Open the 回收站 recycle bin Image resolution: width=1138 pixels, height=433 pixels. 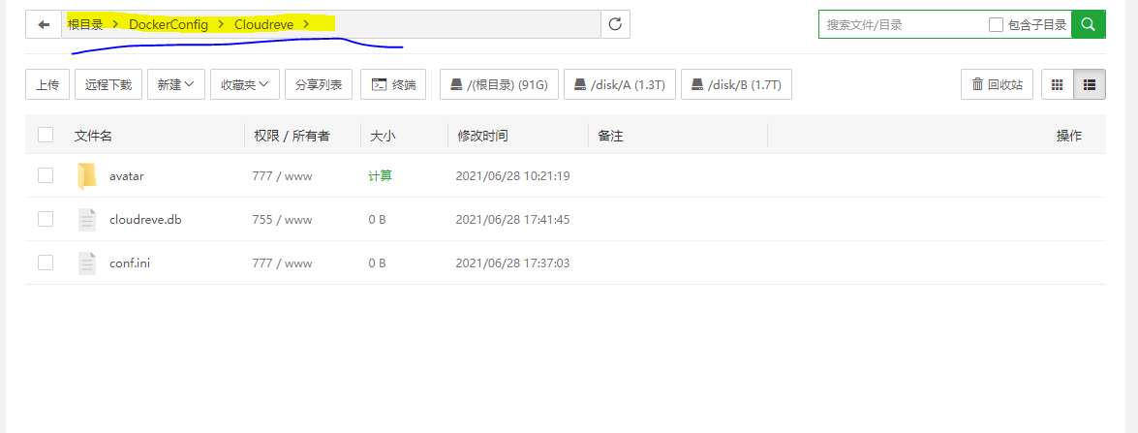click(x=998, y=84)
